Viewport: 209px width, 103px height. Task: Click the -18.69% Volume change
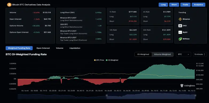(36, 12)
